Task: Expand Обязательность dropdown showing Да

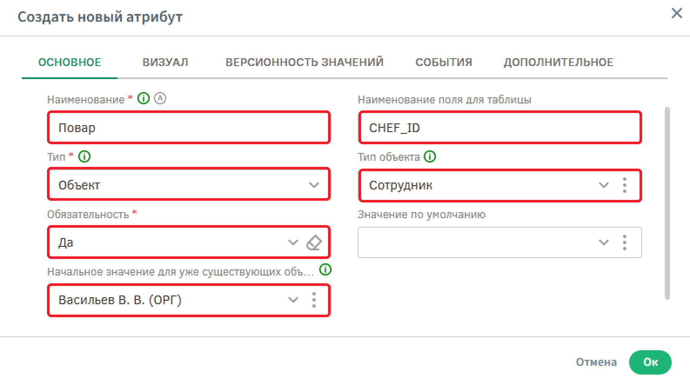Action: pyautogui.click(x=293, y=242)
